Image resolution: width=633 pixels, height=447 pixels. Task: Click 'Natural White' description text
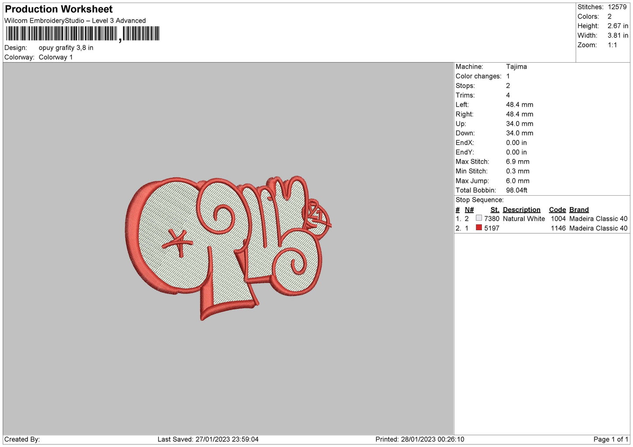[523, 219]
